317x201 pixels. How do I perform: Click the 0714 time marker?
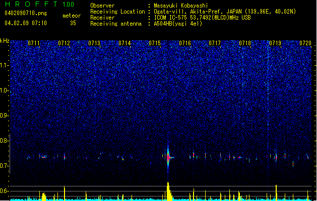[124, 43]
